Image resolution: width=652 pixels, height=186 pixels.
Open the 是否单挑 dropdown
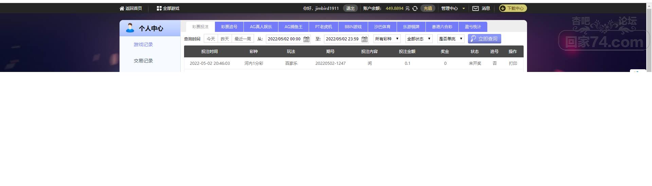(451, 39)
